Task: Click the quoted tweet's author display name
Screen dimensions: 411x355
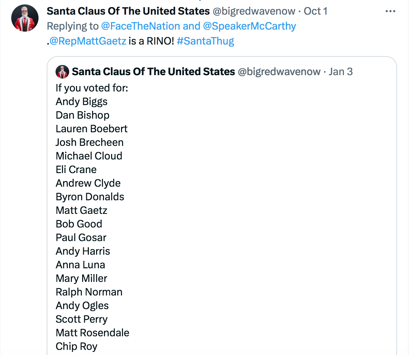Action: [153, 72]
